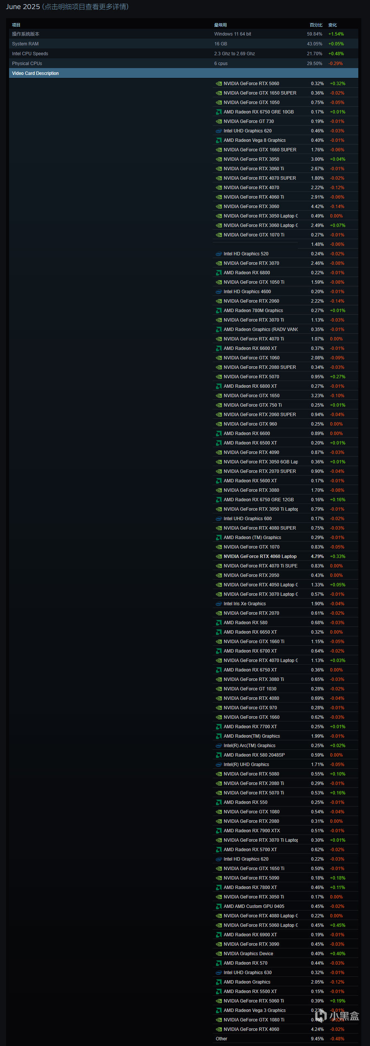Click the NVIDIA GeForce GTX 1660 SUPER row name
The height and width of the screenshot is (1046, 370).
click(x=260, y=150)
